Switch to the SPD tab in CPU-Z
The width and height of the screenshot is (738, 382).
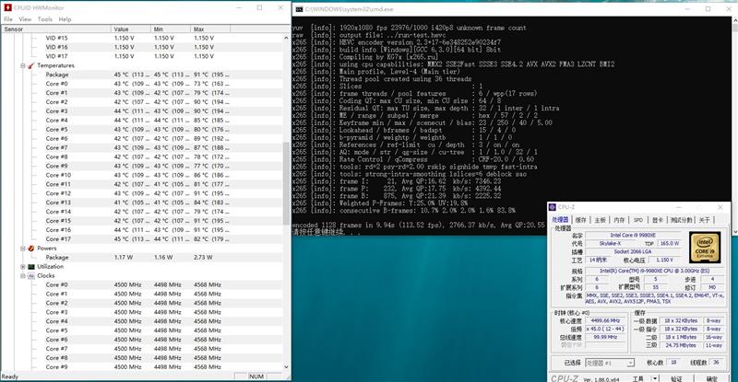pos(637,220)
